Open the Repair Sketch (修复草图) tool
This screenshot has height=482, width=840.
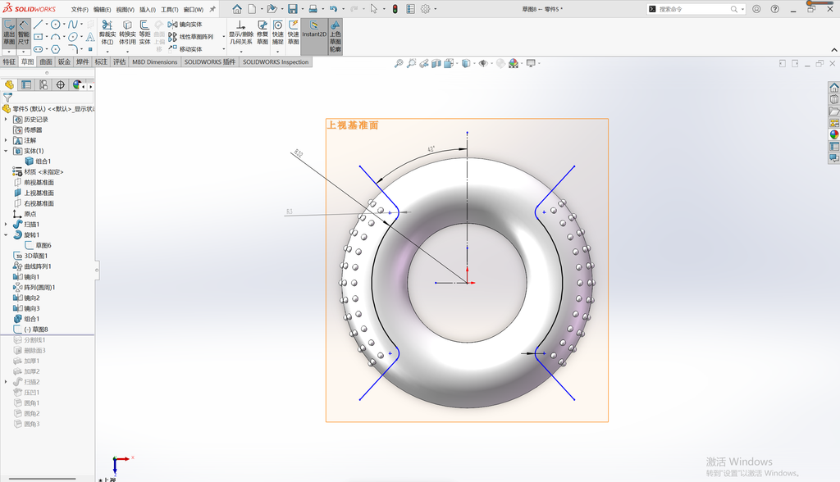click(x=262, y=34)
